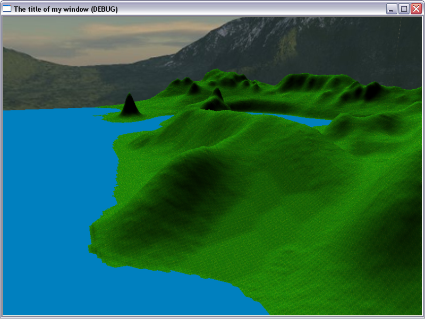Maximize the terrain window
Image resolution: width=425 pixels, height=319 pixels.
coord(404,9)
